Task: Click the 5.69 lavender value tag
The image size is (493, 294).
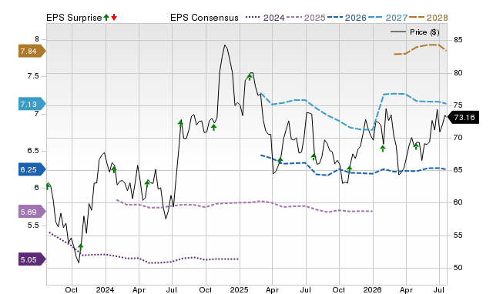Action: point(32,212)
